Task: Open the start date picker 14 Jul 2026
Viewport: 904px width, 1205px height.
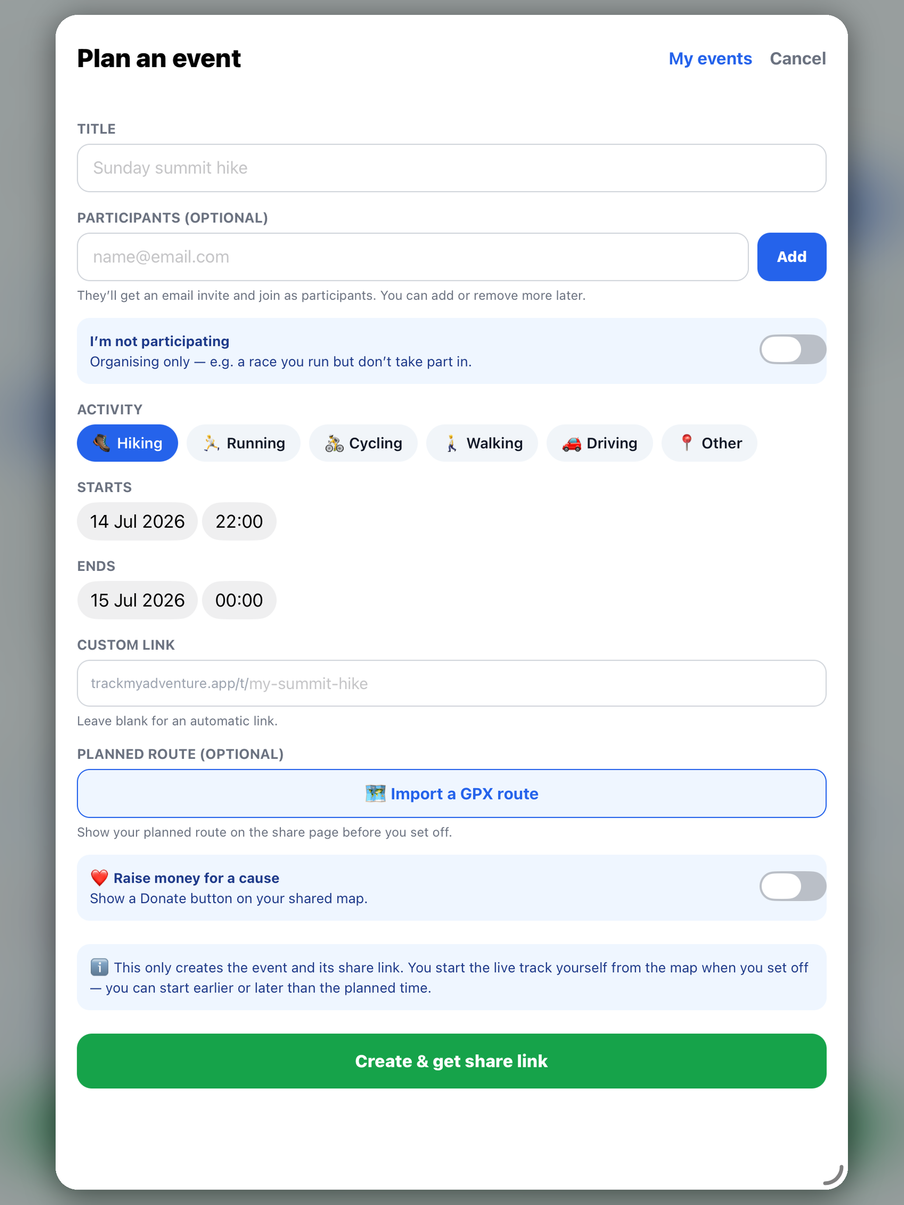Action: pyautogui.click(x=138, y=521)
